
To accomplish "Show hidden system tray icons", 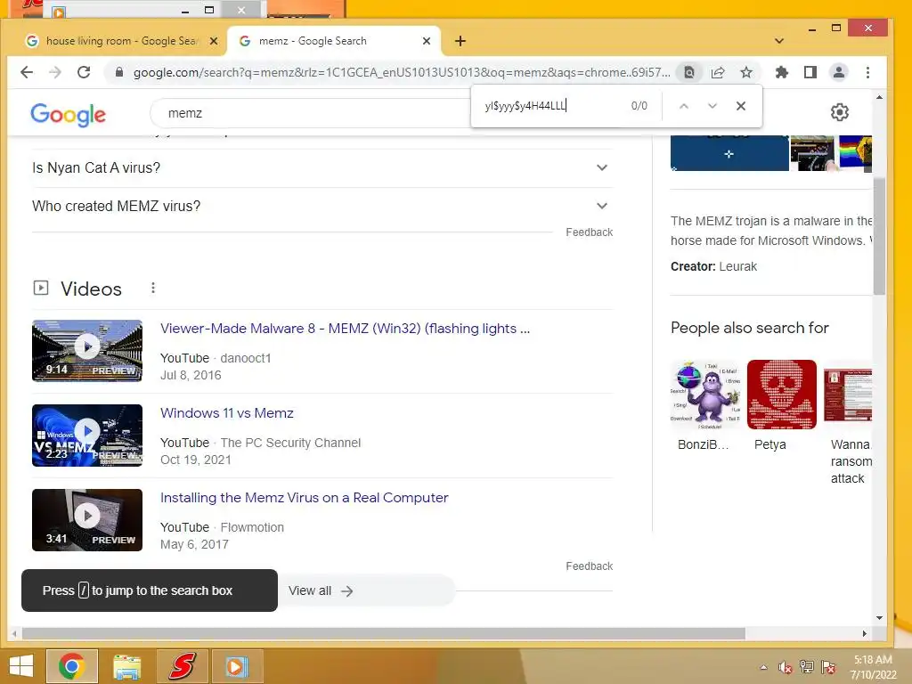I will pos(763,667).
